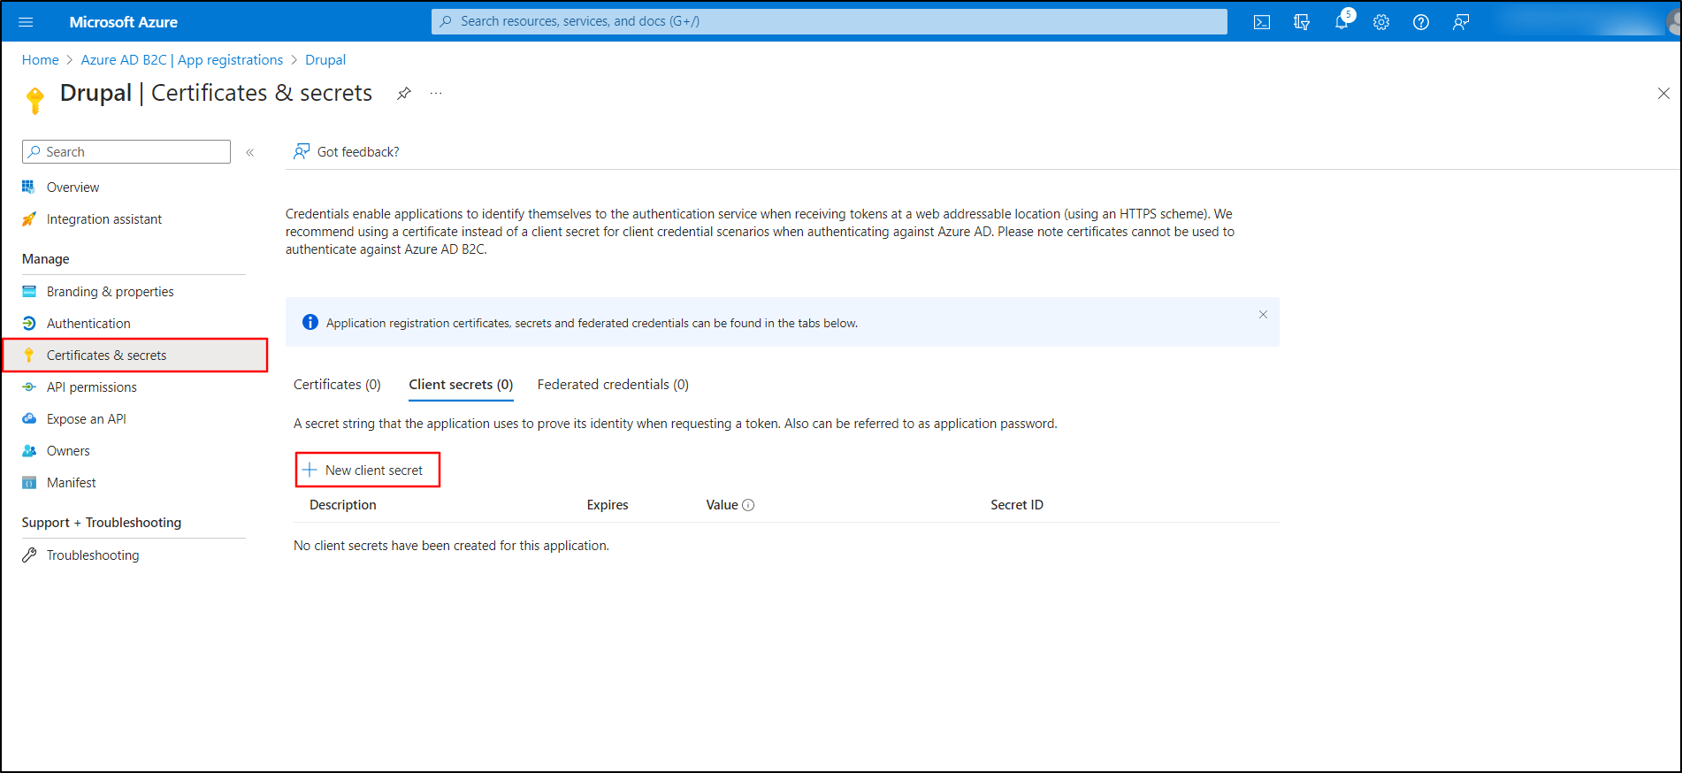
Task: Click New client secret
Action: 367,471
